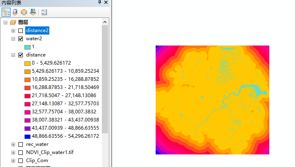Click swatch for 16,288.87853 - 21,718.50469
This screenshot has height=167, width=295.
click(27, 88)
